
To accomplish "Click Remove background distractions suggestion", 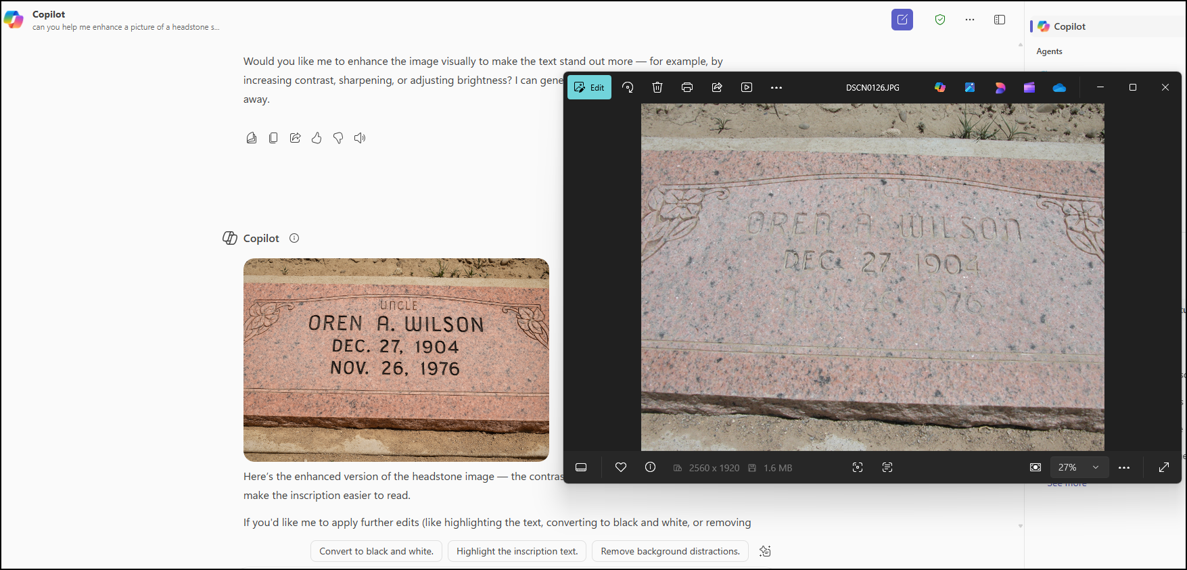I will 670,551.
